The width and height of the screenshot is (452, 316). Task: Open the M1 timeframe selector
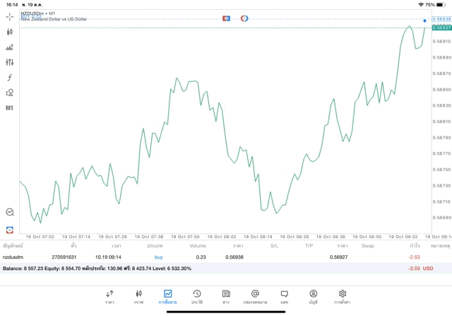[x=9, y=108]
